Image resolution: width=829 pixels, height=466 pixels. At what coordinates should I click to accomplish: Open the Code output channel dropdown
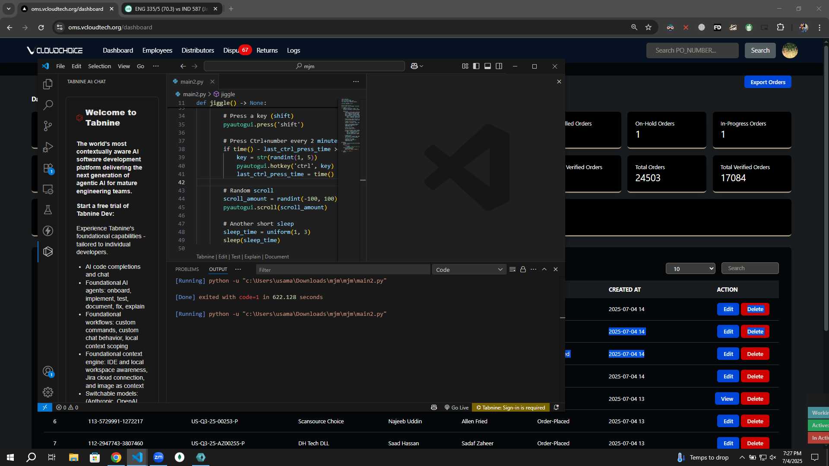click(x=469, y=270)
